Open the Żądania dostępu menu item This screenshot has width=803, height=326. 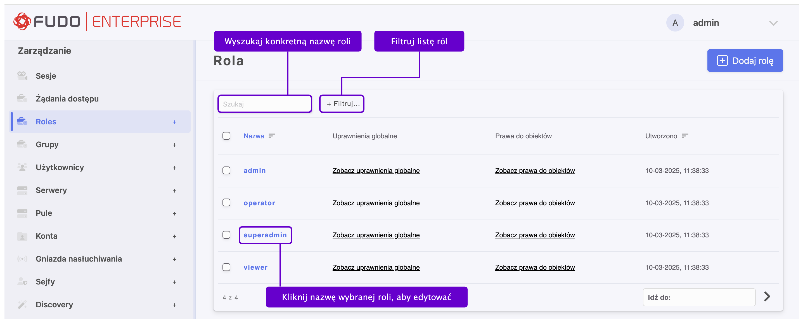point(67,99)
